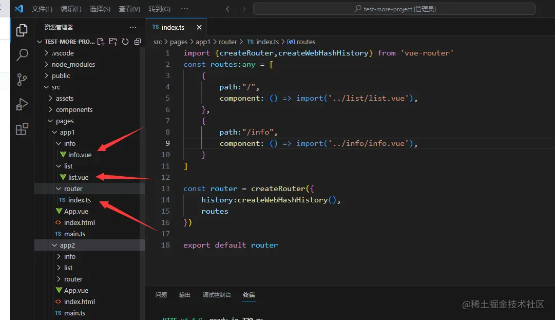Click line number 9 in the gutter

coord(167,143)
